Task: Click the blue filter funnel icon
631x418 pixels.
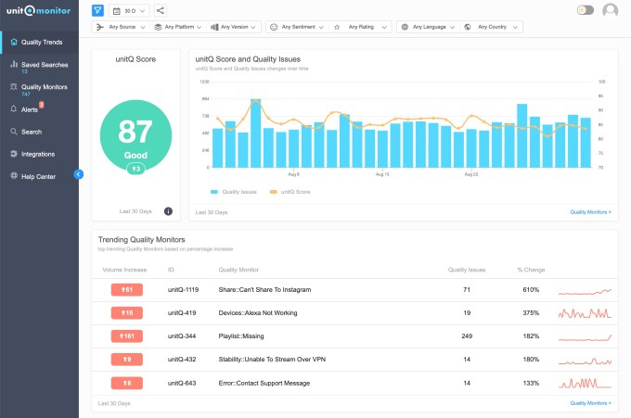Action: click(98, 10)
